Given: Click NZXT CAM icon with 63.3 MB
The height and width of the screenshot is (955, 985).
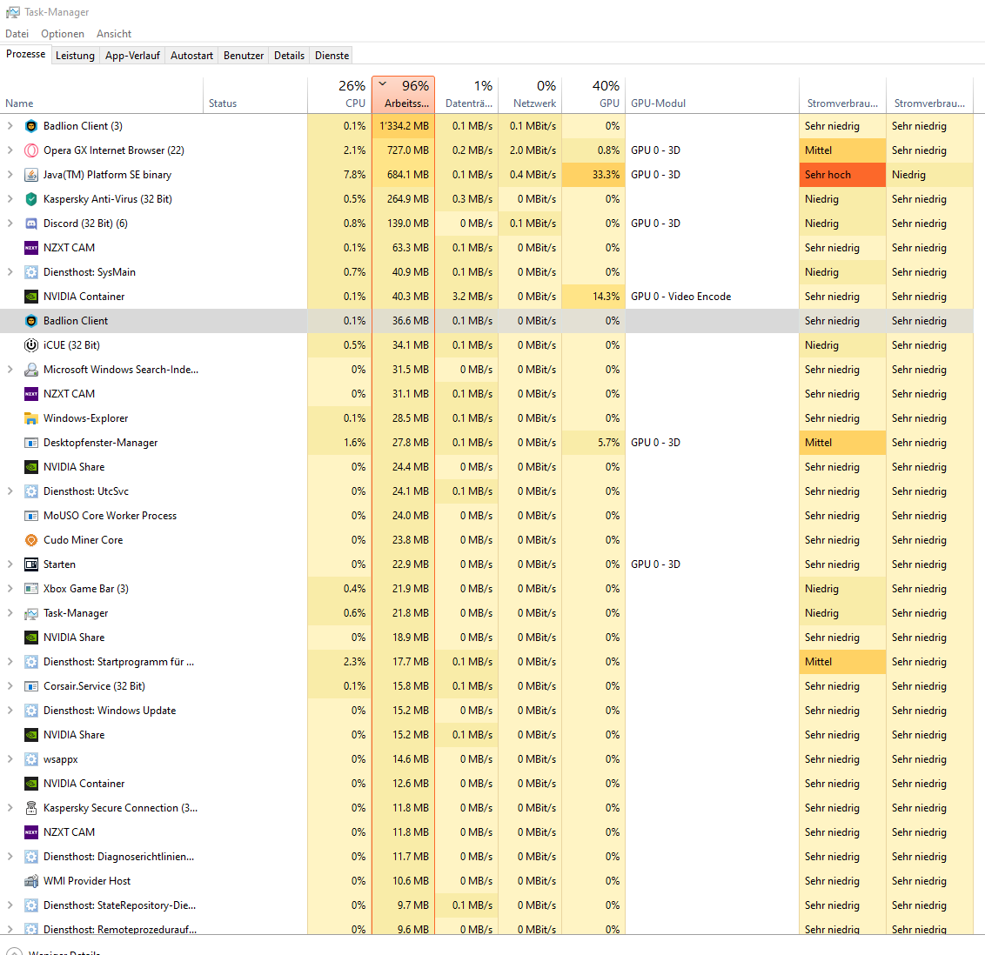Looking at the screenshot, I should 30,248.
